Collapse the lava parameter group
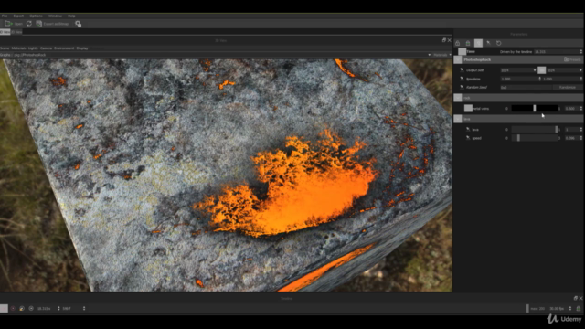The width and height of the screenshot is (585, 329). coord(458,119)
